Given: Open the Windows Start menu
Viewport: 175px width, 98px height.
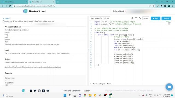Looking at the screenshot, I should 65,95.
